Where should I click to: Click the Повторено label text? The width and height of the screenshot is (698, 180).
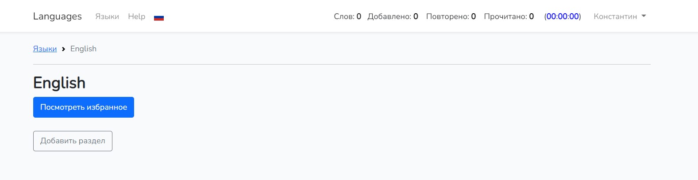tap(447, 16)
